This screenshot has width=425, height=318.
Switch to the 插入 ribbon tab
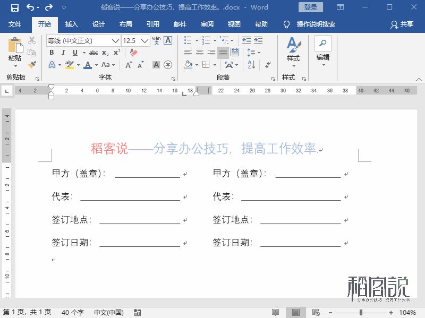[71, 24]
